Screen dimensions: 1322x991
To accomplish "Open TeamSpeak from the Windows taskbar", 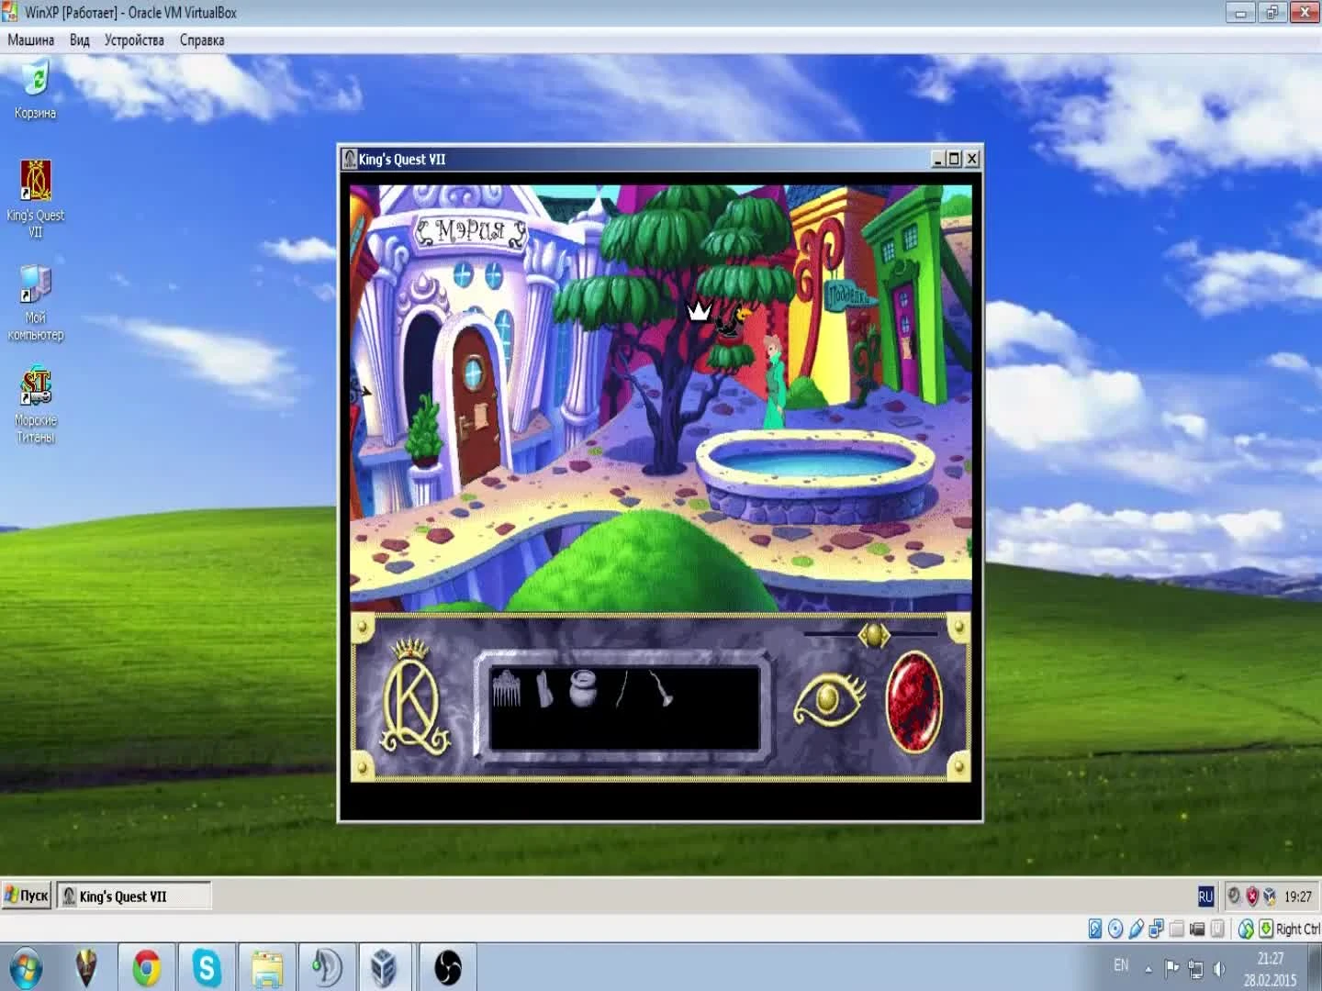I will [327, 968].
